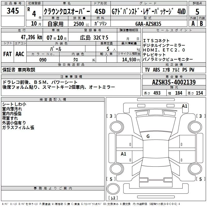Image resolution: width=207 pixels, height=207 pixels.
Task: Select ABS in the genuine equipment row
Action: [156, 70]
